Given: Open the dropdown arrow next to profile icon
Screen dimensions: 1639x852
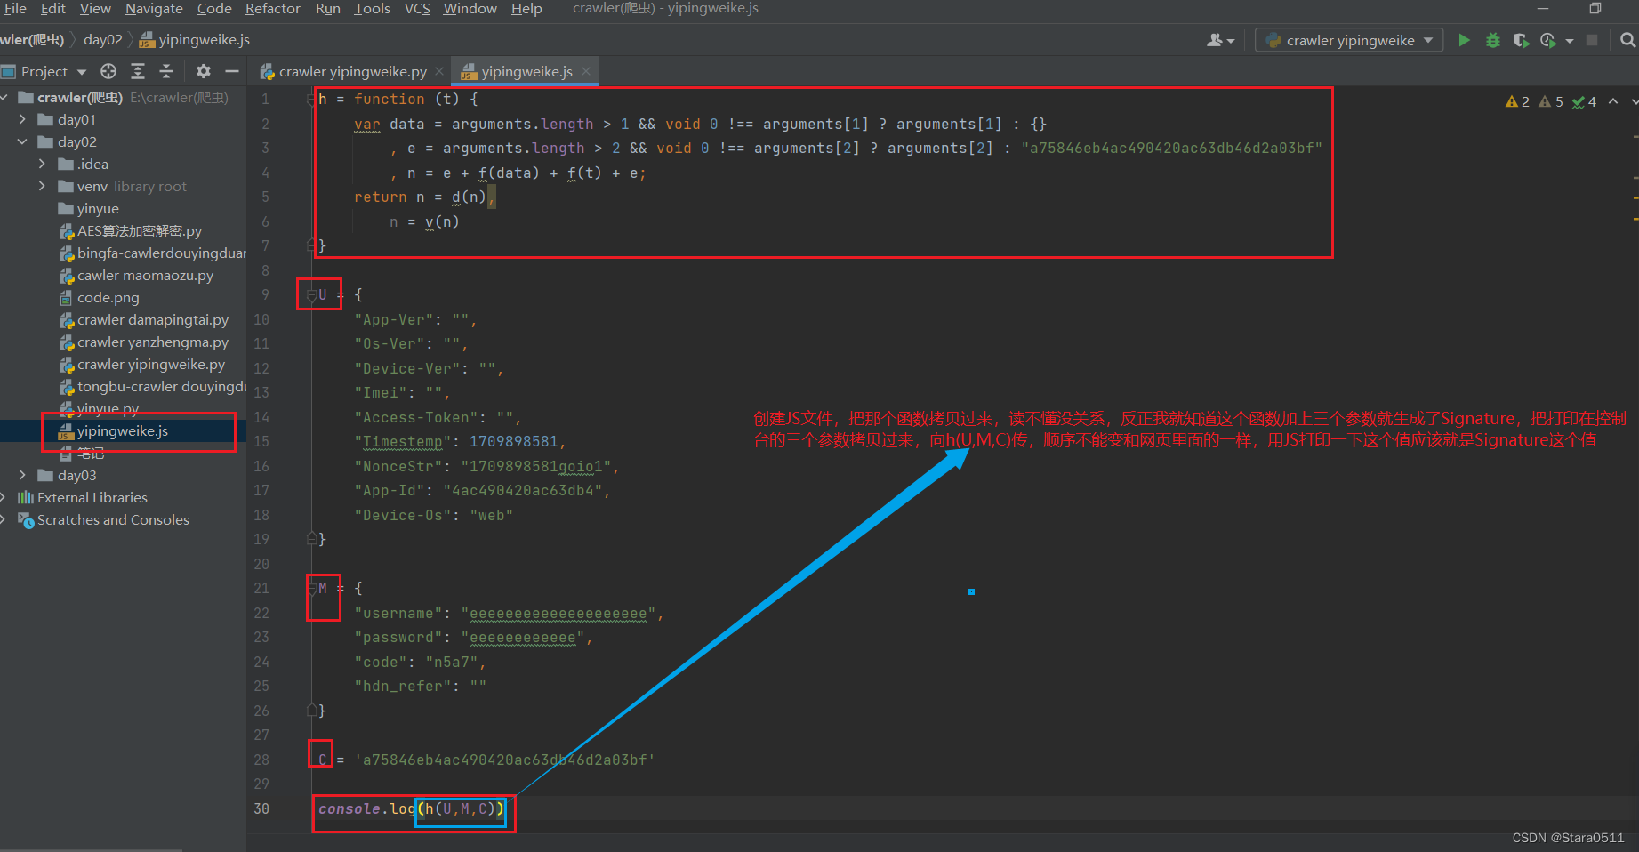Looking at the screenshot, I should (1570, 41).
